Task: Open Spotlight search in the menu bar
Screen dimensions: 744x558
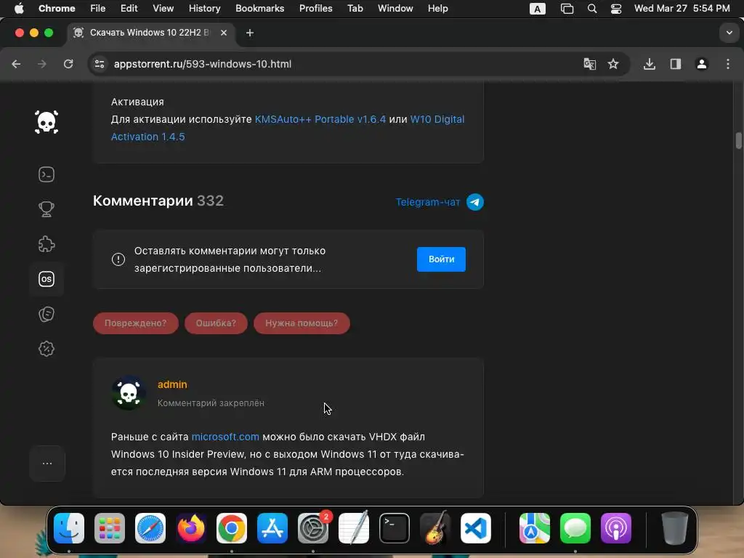Action: 591,9
